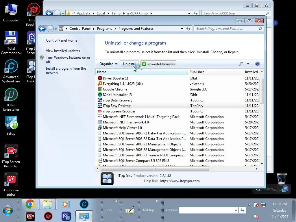Image resolution: width=296 pixels, height=222 pixels.
Task: Open the Recycle Bin on desktop
Action: [x=282, y=182]
